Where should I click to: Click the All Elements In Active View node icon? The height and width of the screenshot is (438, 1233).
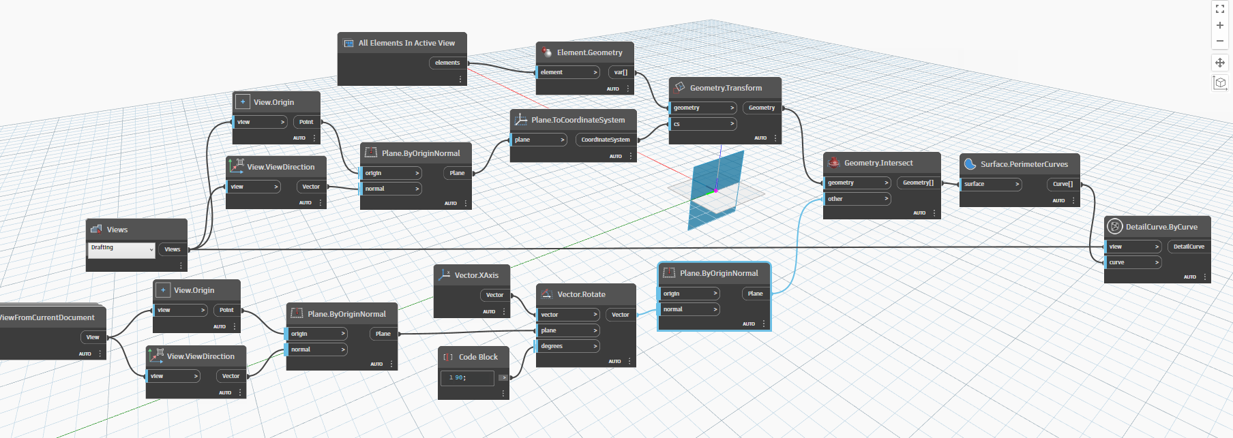tap(348, 43)
